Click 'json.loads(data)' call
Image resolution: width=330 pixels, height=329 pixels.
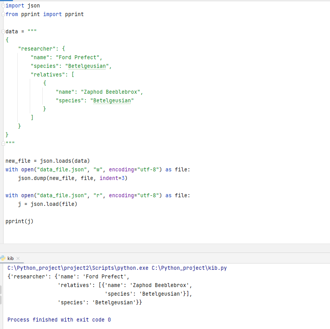coord(65,161)
